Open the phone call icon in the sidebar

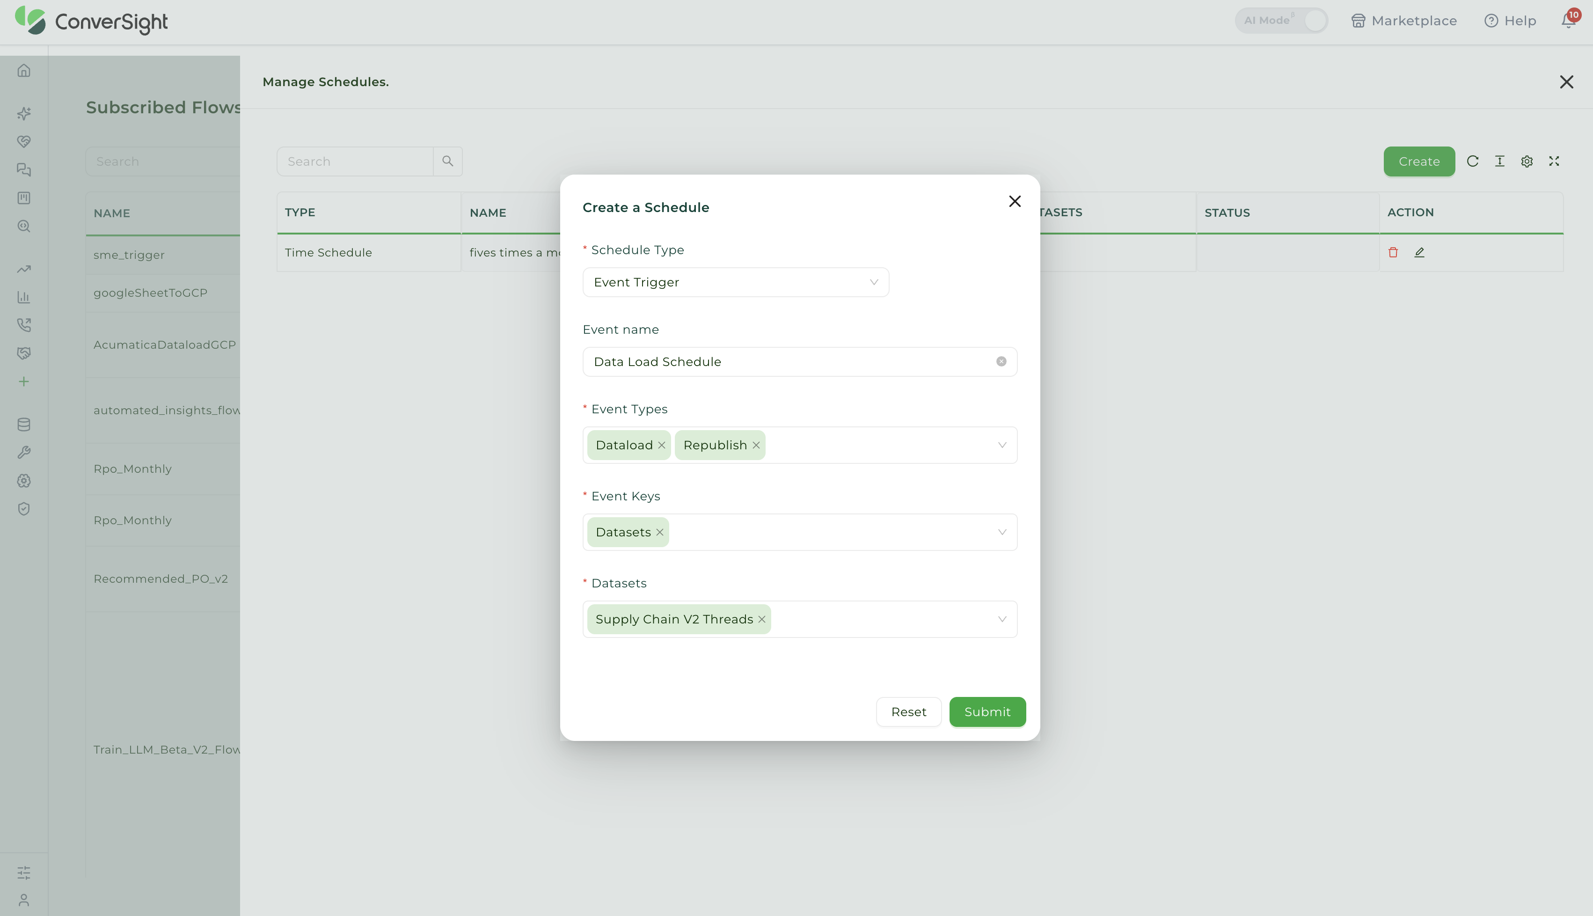pos(24,325)
